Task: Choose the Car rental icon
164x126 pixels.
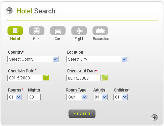Action: [x=58, y=31]
